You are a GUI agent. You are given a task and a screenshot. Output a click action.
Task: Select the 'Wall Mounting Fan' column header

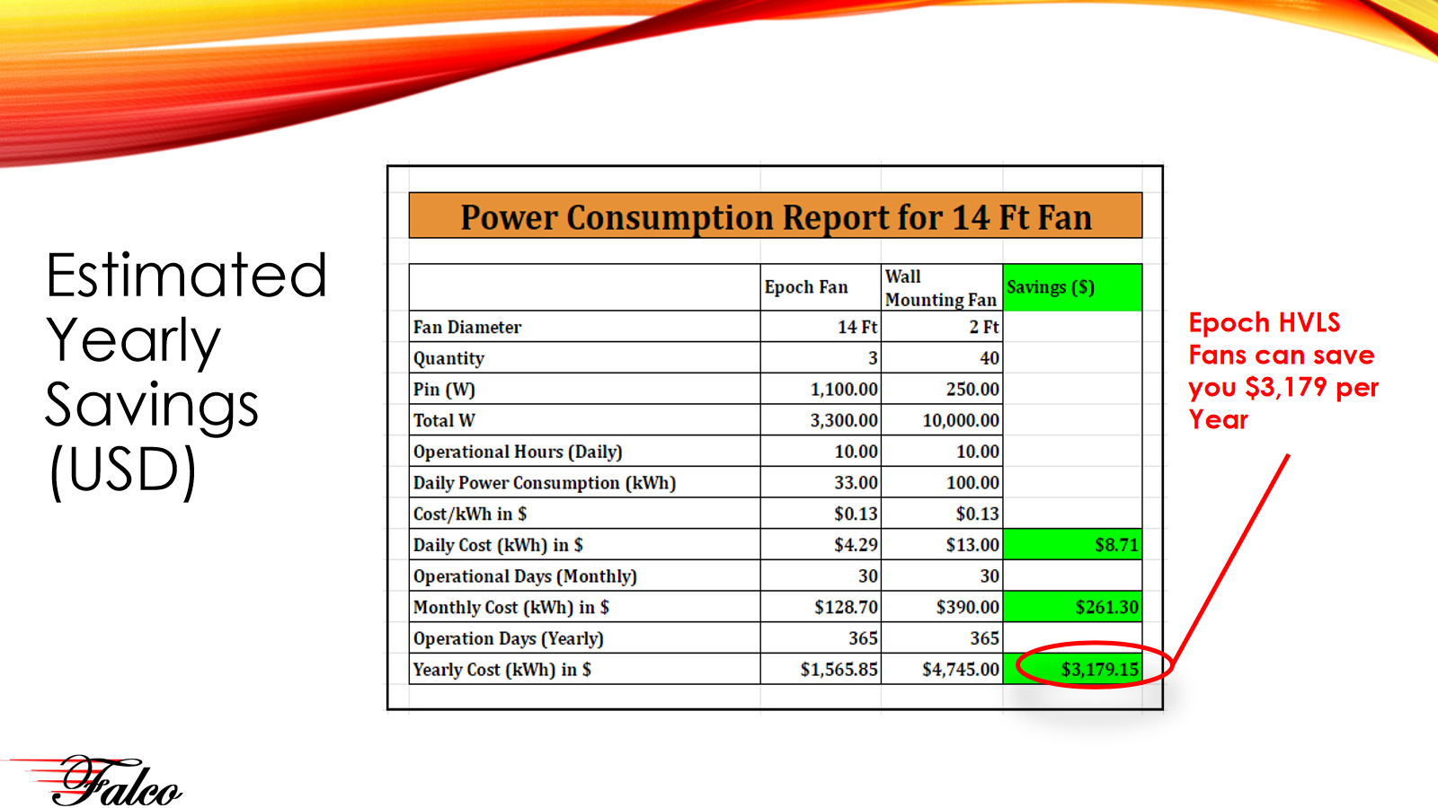click(942, 287)
